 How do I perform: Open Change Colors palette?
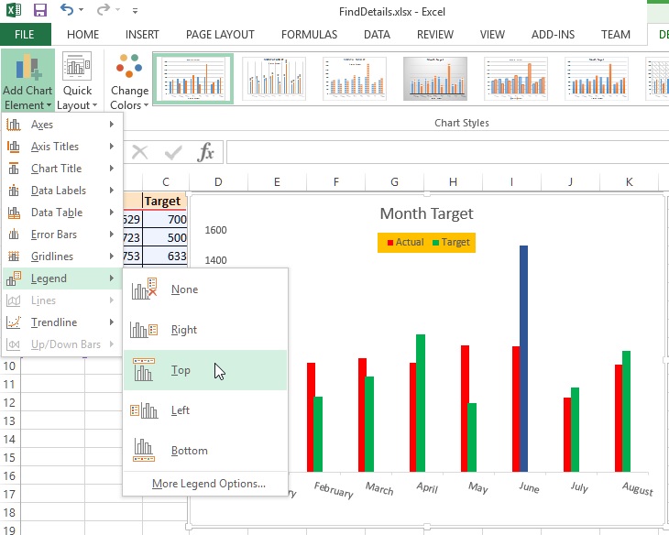129,82
